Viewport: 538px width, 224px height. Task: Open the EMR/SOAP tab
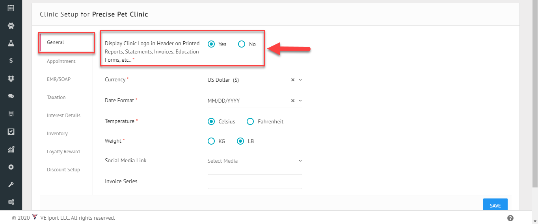point(59,79)
